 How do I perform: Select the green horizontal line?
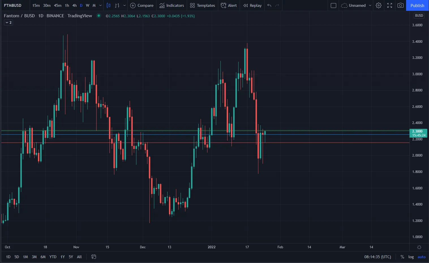[x=205, y=131]
